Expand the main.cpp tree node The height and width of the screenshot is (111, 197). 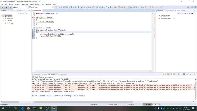click(x=4, y=23)
